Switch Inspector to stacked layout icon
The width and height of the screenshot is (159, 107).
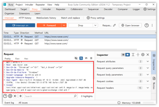[x=123, y=55]
